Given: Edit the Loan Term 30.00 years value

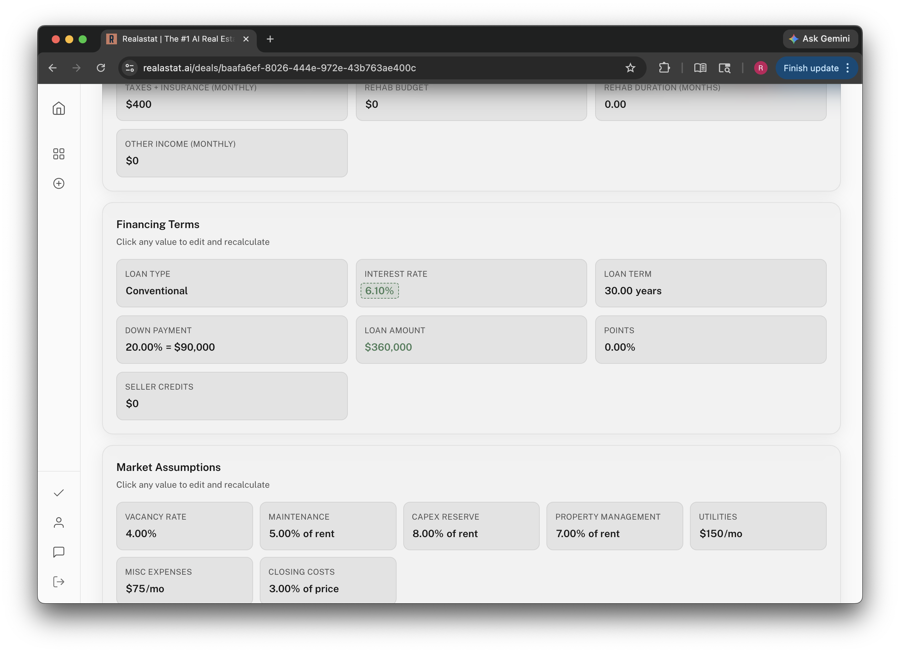Looking at the screenshot, I should pyautogui.click(x=633, y=291).
